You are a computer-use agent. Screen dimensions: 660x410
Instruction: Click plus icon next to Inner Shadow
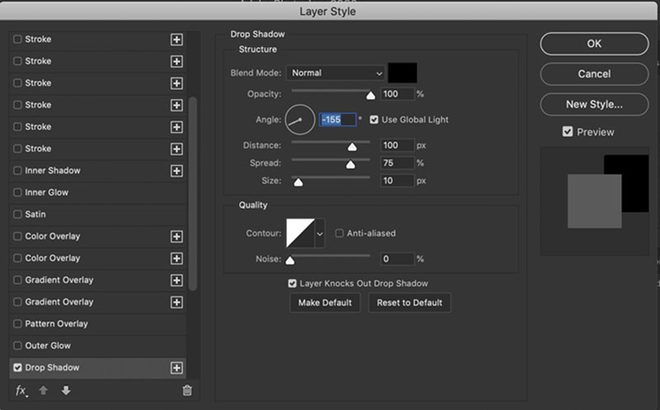(x=176, y=171)
